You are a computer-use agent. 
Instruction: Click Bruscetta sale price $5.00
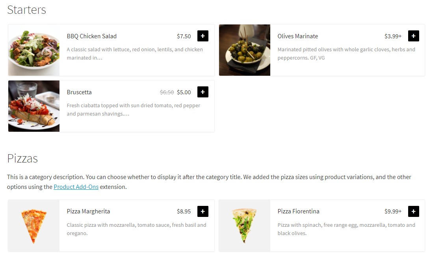point(184,92)
